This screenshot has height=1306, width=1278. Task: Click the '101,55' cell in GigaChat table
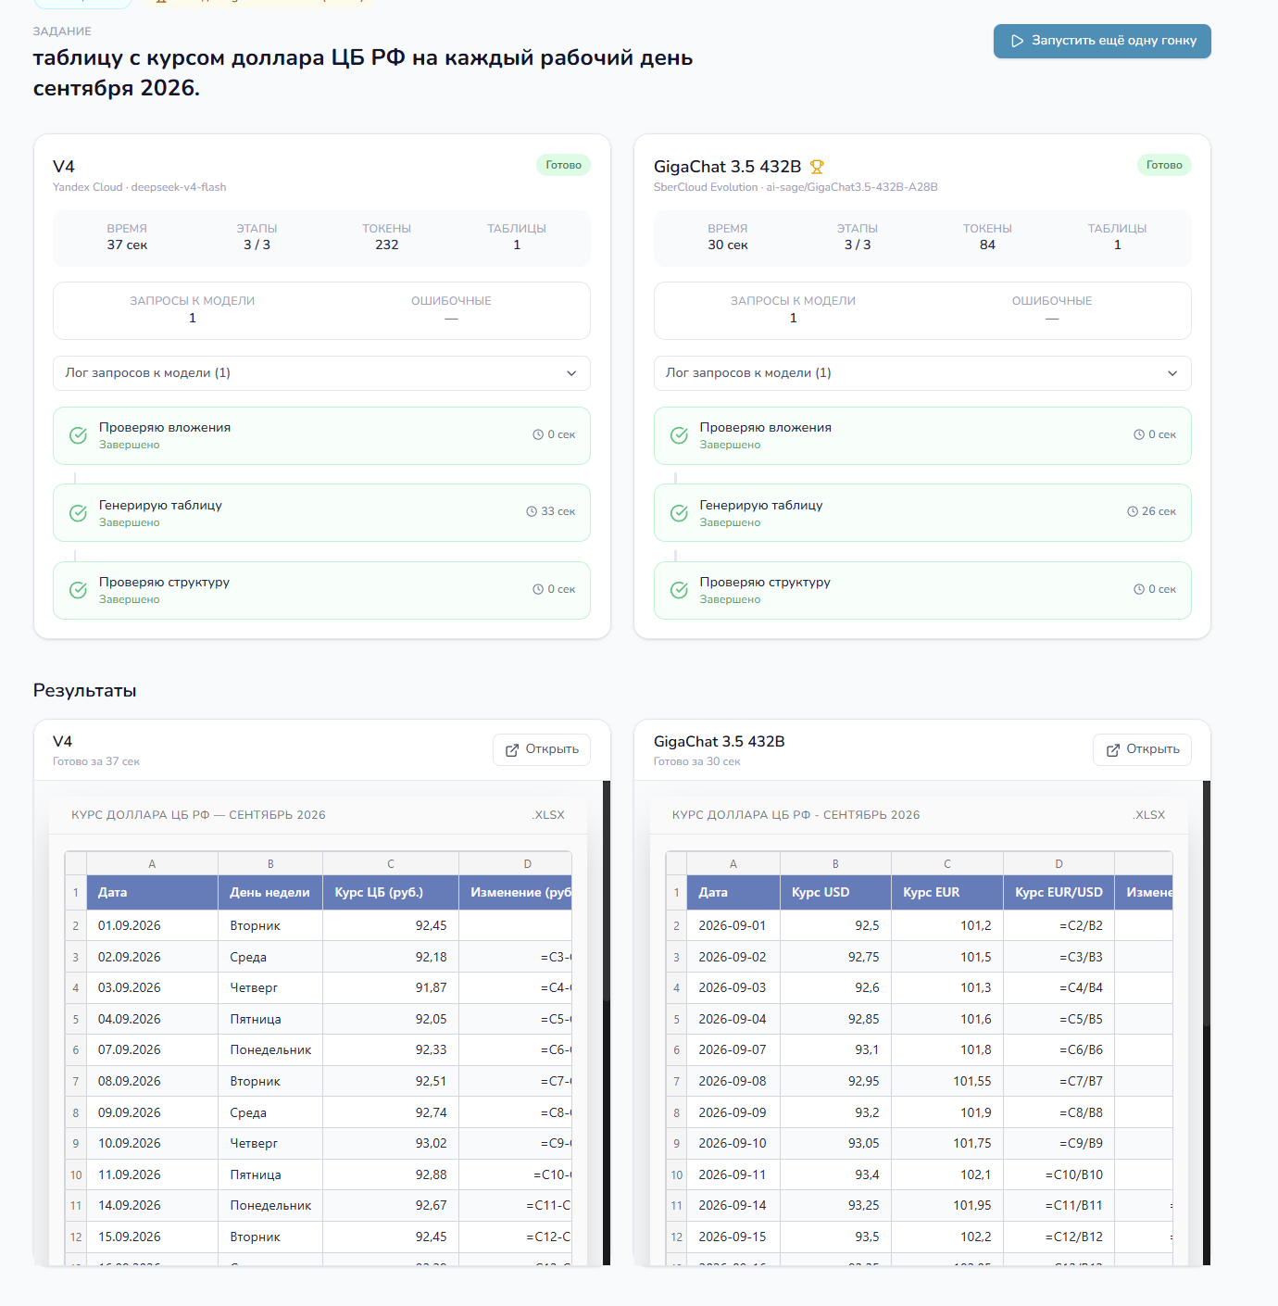click(947, 1081)
